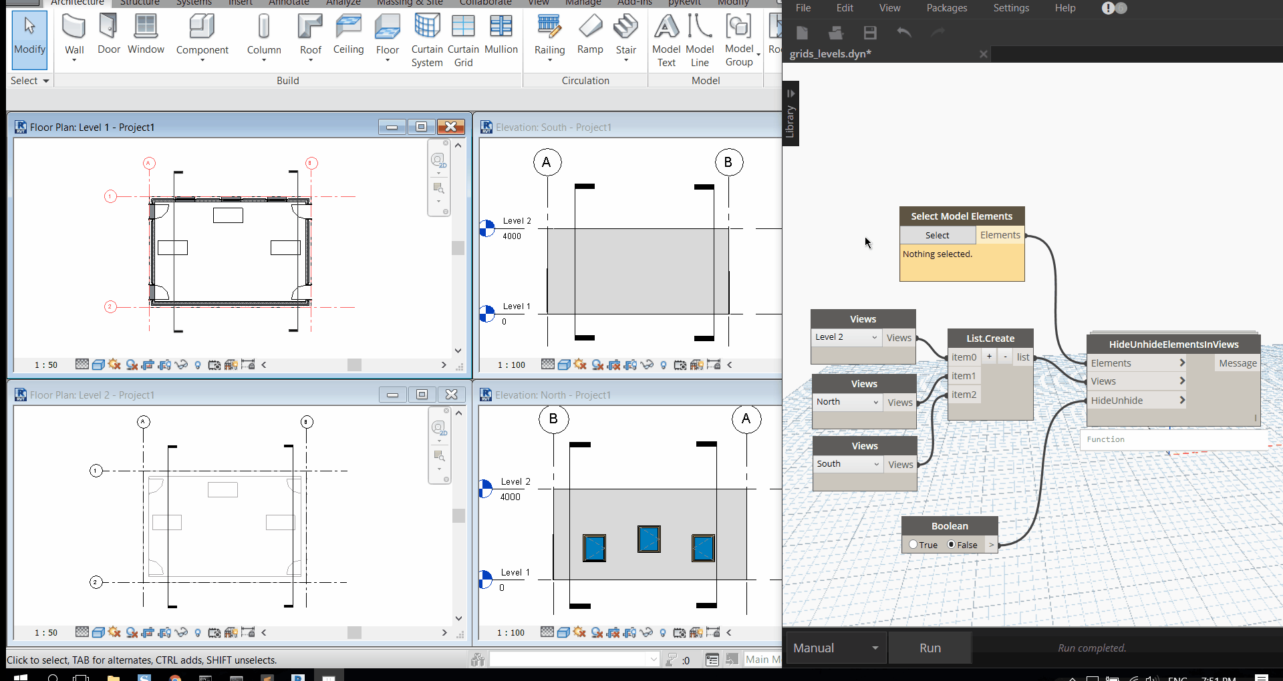1283x681 pixels.
Task: Open the Level 2 views dropdown
Action: click(847, 337)
